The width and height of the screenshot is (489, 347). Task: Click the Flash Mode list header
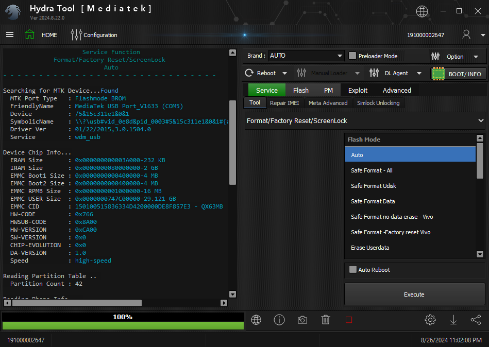pyautogui.click(x=410, y=140)
